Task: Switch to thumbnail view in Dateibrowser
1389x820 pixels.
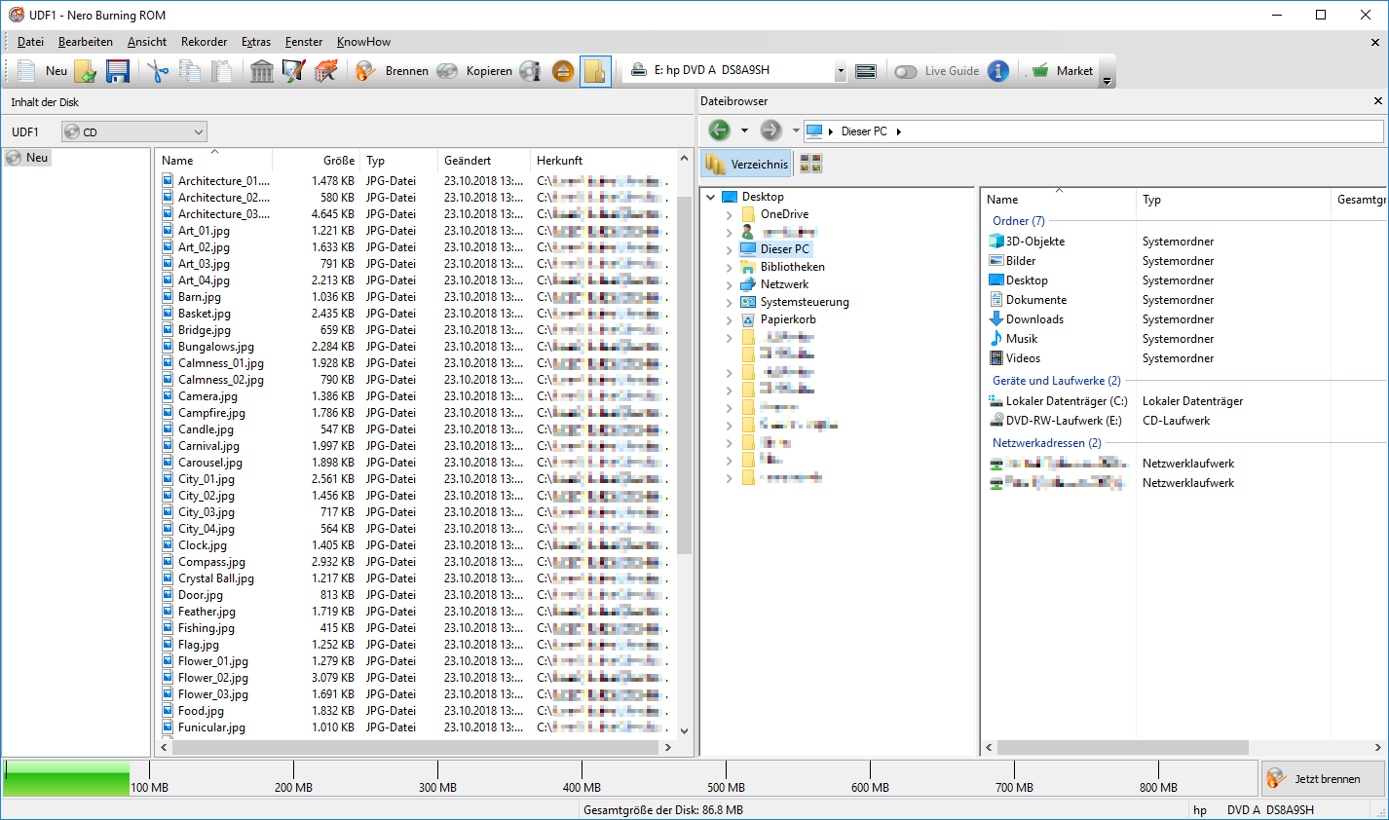Action: tap(810, 164)
